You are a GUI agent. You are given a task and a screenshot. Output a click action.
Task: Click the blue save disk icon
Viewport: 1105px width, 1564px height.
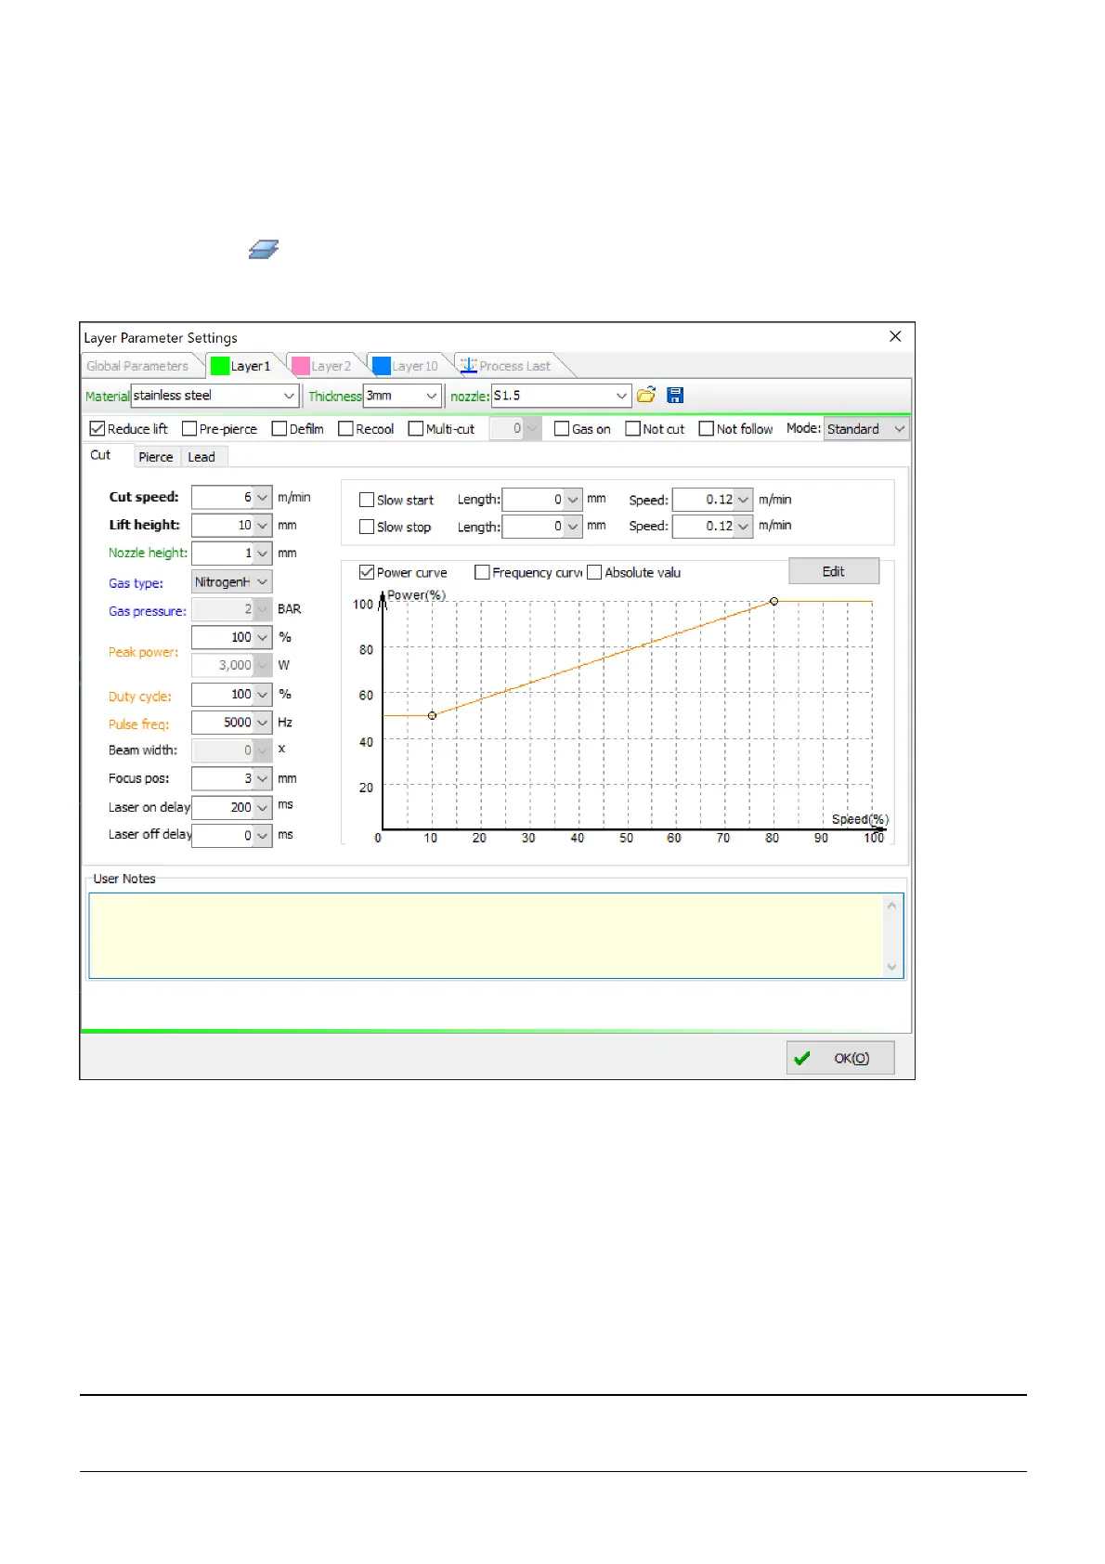(675, 395)
